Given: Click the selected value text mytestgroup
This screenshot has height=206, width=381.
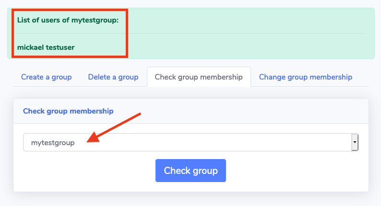Looking at the screenshot, I should click(53, 142).
